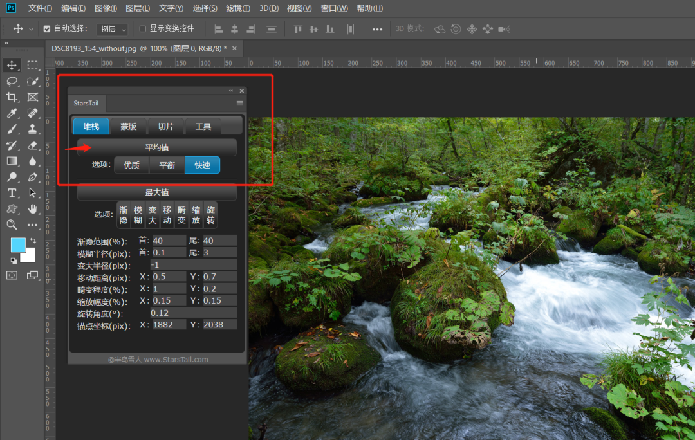The width and height of the screenshot is (695, 440).
Task: Switch to the 蒙版 tab in StarsTail
Action: [129, 126]
